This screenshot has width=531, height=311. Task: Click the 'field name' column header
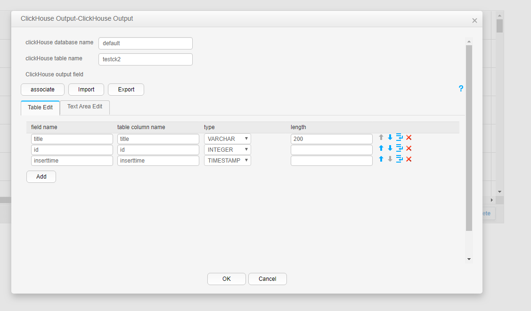click(x=44, y=127)
